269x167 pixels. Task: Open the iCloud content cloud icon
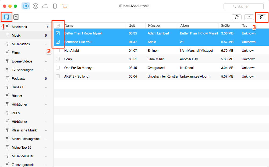pos(45,6)
